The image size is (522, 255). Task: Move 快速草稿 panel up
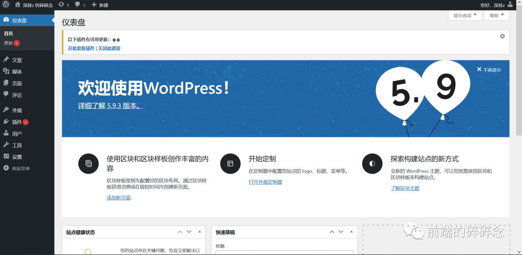[332, 232]
